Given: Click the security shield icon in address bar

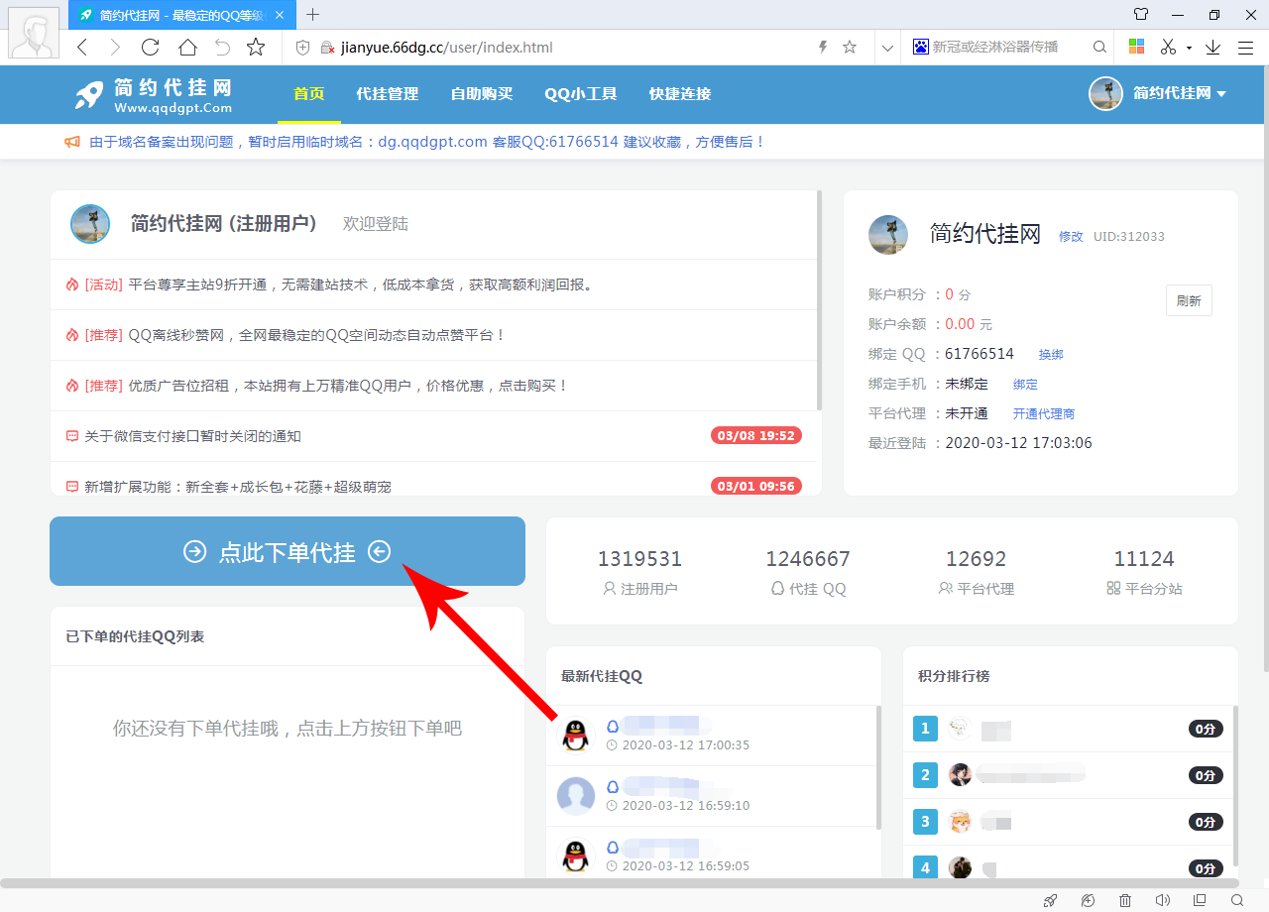Looking at the screenshot, I should (303, 48).
